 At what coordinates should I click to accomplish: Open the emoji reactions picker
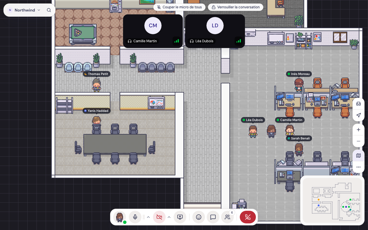point(198,217)
